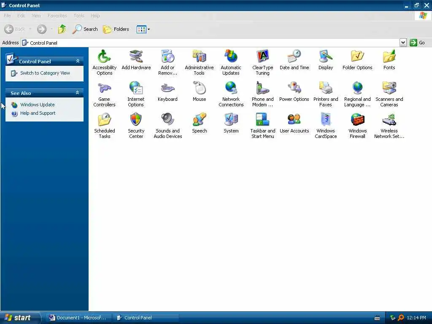The image size is (432, 324).
Task: Open the Tools menu
Action: coord(79,16)
